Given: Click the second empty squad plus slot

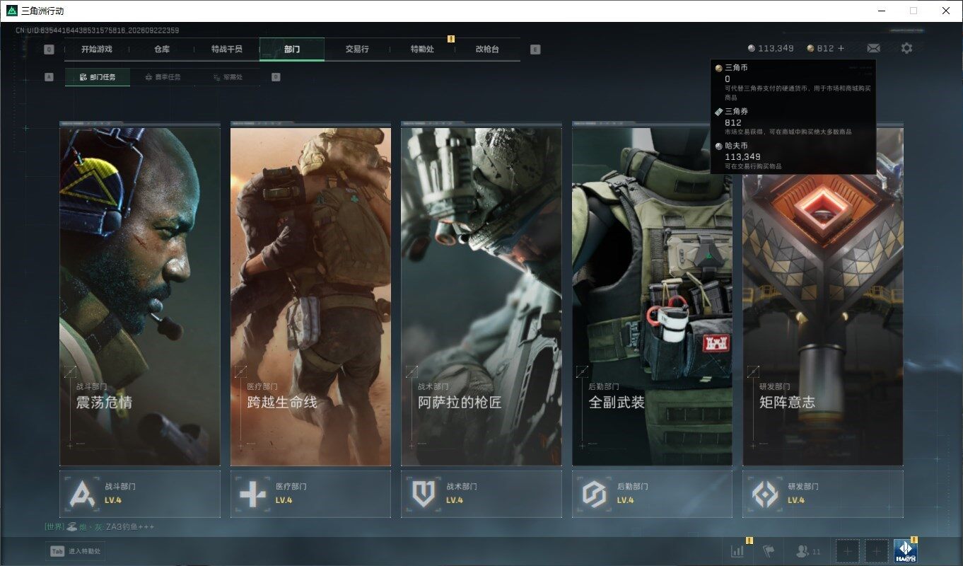Looking at the screenshot, I should (x=877, y=551).
